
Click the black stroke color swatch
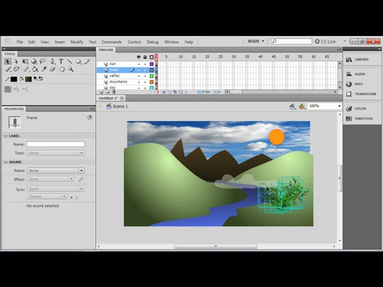click(x=14, y=79)
